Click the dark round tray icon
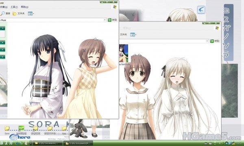The width and height of the screenshot is (244, 146). [227, 143]
